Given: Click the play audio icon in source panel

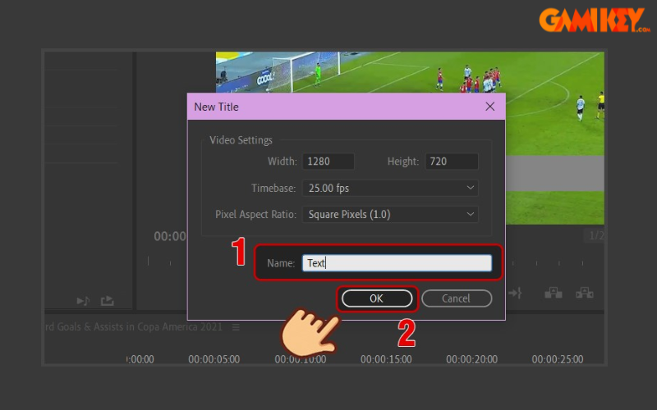Looking at the screenshot, I should click(83, 301).
